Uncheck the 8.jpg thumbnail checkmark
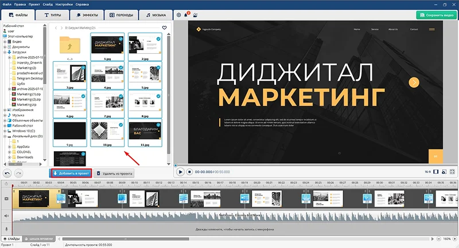This screenshot has height=248, width=459. pyautogui.click(x=158, y=96)
